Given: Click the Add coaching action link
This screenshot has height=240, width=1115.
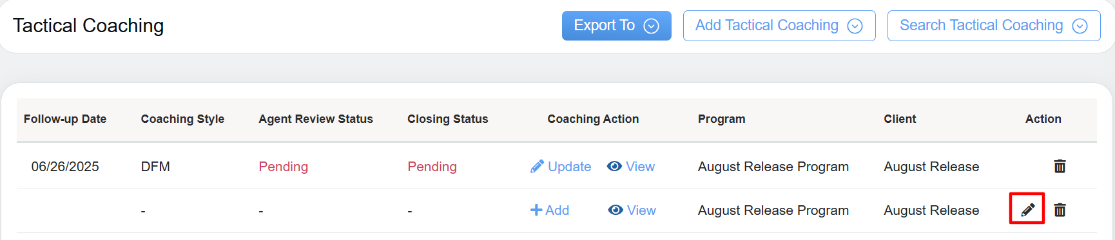Looking at the screenshot, I should click(x=557, y=210).
